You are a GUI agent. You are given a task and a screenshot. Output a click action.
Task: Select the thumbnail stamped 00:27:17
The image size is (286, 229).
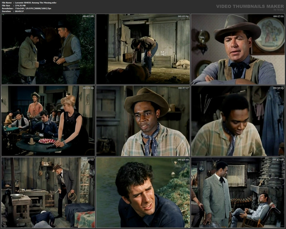[143, 121]
